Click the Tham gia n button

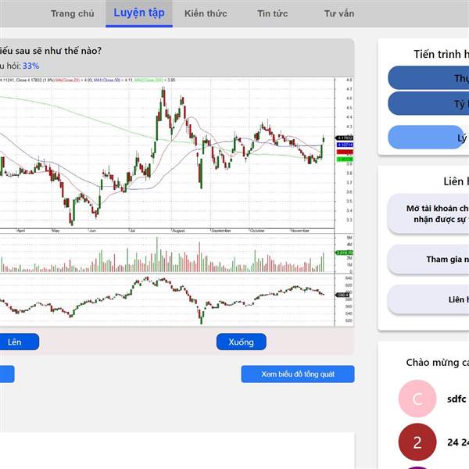(428, 259)
